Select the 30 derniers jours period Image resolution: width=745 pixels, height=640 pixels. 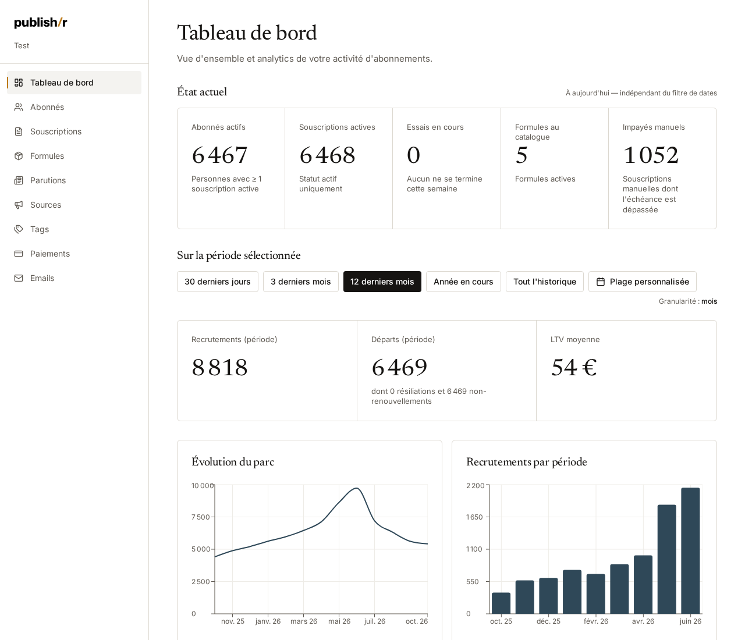pos(218,282)
